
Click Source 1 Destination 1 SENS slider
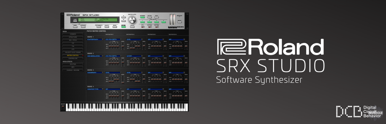pyautogui.click(x=123, y=46)
